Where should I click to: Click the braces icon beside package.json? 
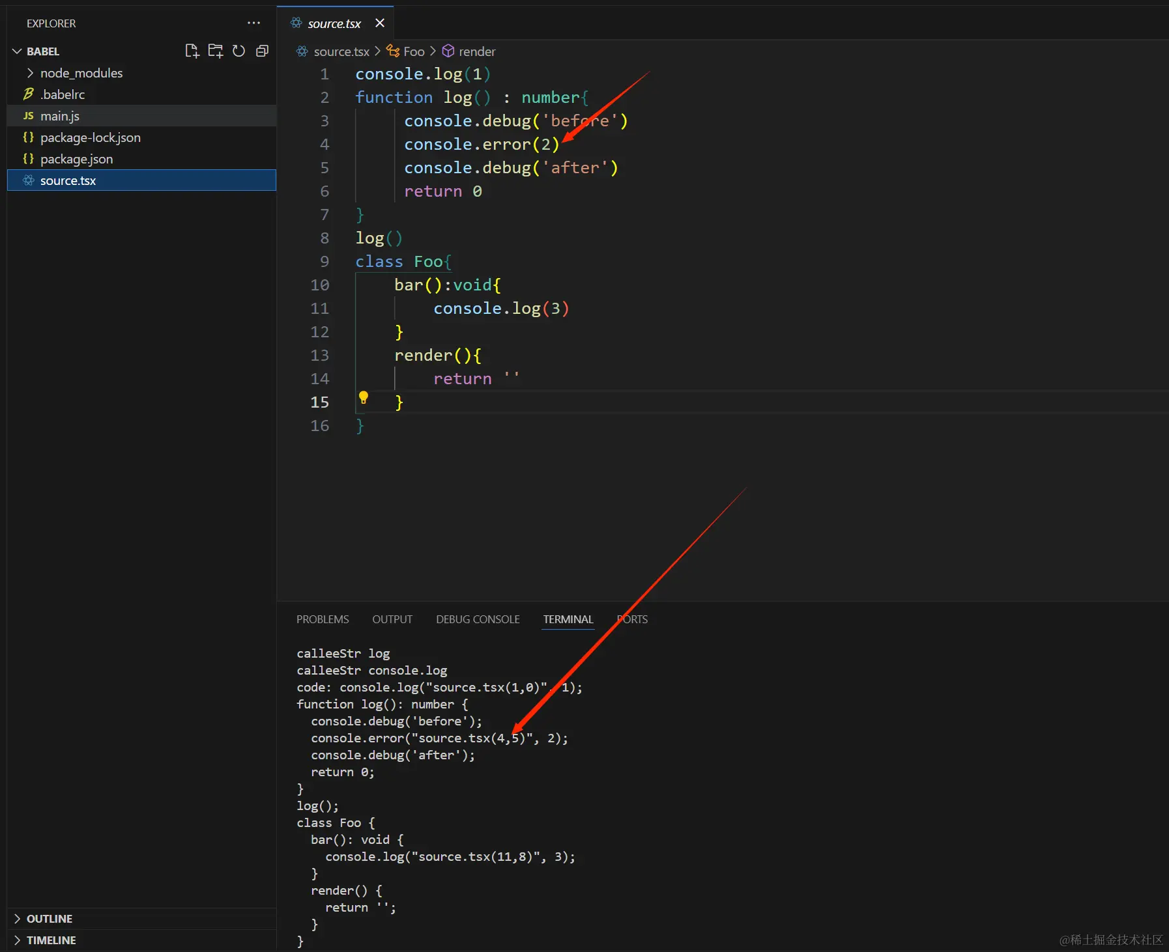[x=28, y=159]
